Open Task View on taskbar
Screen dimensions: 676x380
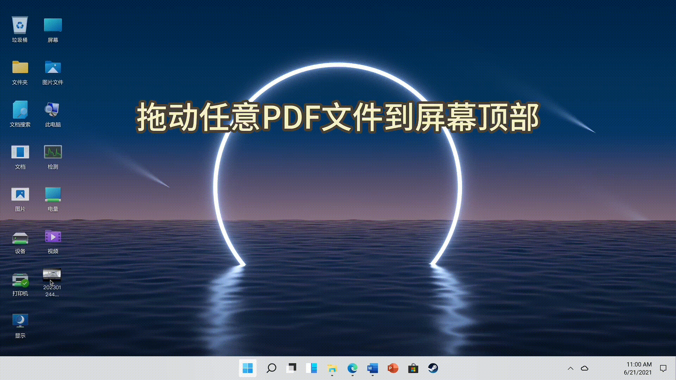[291, 368]
